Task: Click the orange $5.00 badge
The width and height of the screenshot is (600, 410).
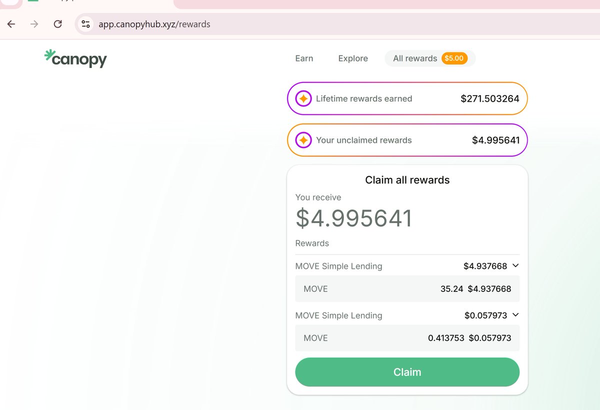Action: [454, 58]
